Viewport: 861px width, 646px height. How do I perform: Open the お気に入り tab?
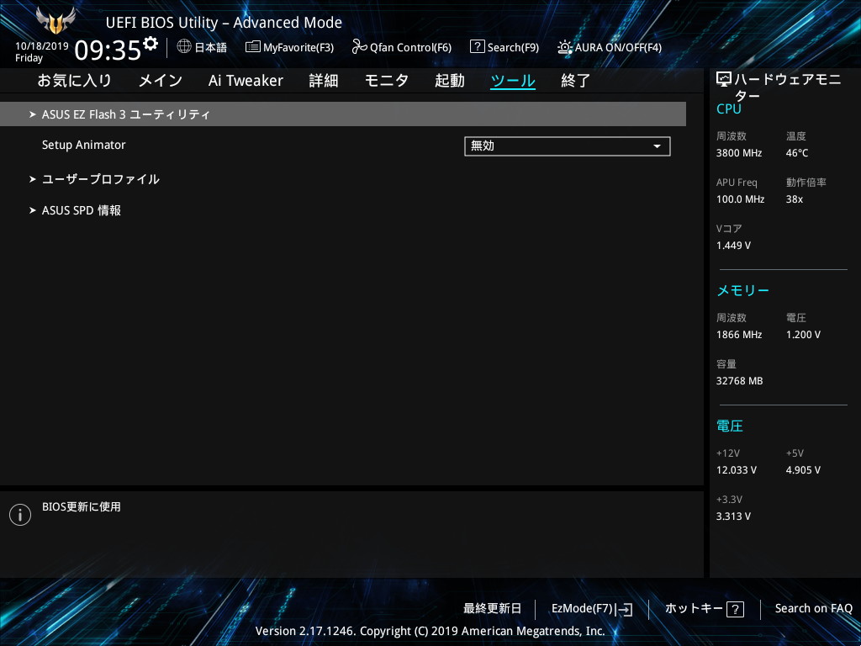74,81
